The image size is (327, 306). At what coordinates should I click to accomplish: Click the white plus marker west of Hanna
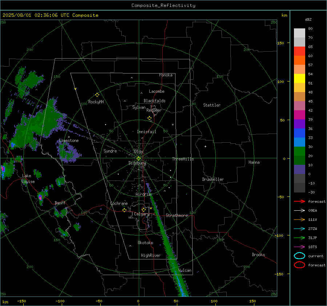point(205,146)
